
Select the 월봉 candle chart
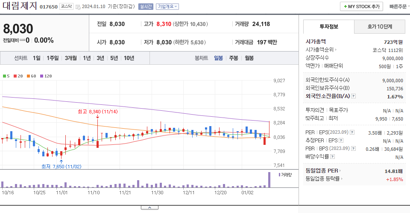(249, 58)
